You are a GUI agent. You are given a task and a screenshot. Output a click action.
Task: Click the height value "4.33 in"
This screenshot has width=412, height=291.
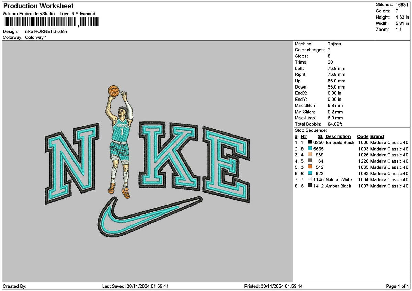coord(402,17)
